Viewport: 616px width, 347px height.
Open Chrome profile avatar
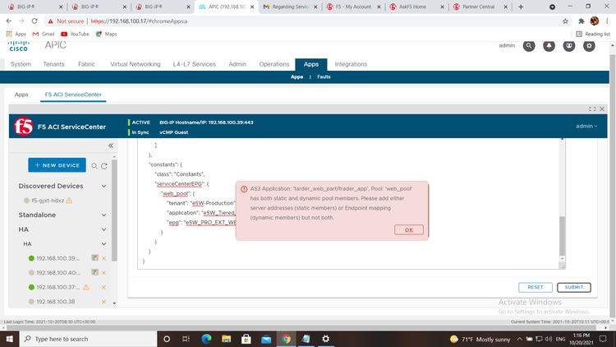tap(595, 21)
